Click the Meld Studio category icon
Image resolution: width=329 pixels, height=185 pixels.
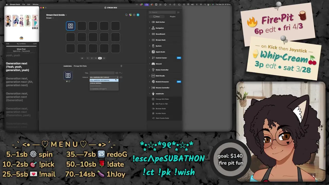(x=153, y=76)
